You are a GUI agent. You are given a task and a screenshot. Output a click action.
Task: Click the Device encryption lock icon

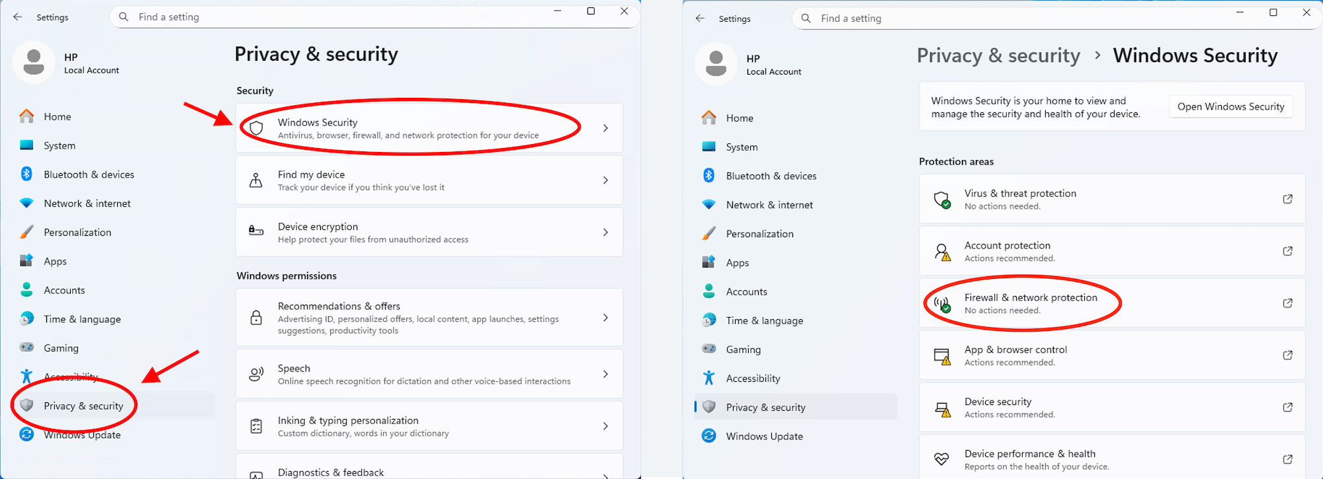[x=256, y=232]
